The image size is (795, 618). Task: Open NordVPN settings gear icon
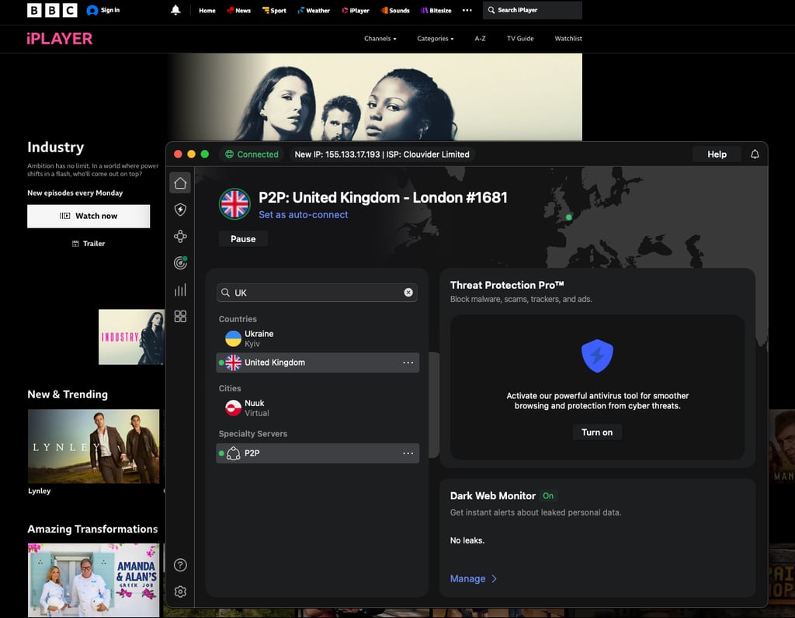(x=180, y=591)
